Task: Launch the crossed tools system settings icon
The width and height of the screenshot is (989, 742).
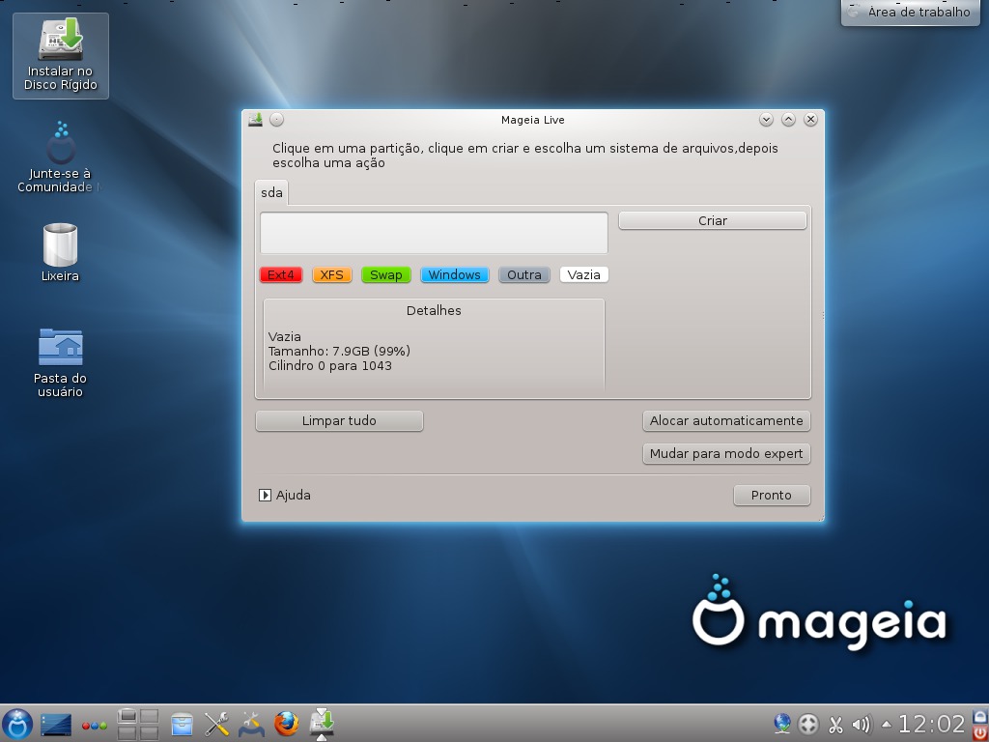Action: [x=216, y=725]
